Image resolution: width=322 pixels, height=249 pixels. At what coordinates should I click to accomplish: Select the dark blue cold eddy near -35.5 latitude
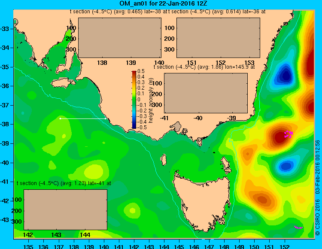click(286, 76)
